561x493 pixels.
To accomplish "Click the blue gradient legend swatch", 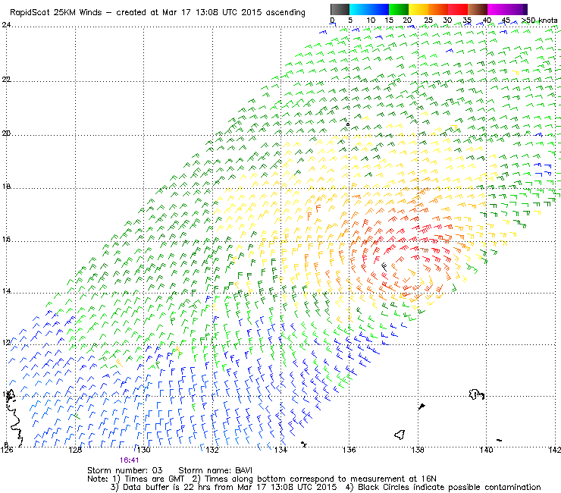I will point(369,9).
